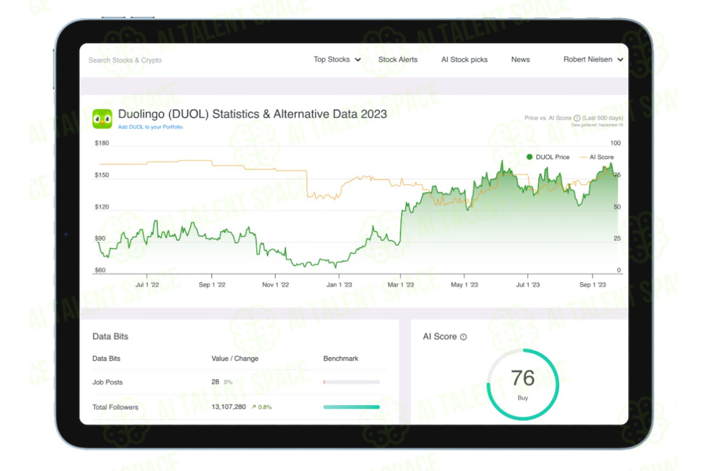Click the Mar 1 '23 axis label
This screenshot has width=707, height=471.
[401, 284]
